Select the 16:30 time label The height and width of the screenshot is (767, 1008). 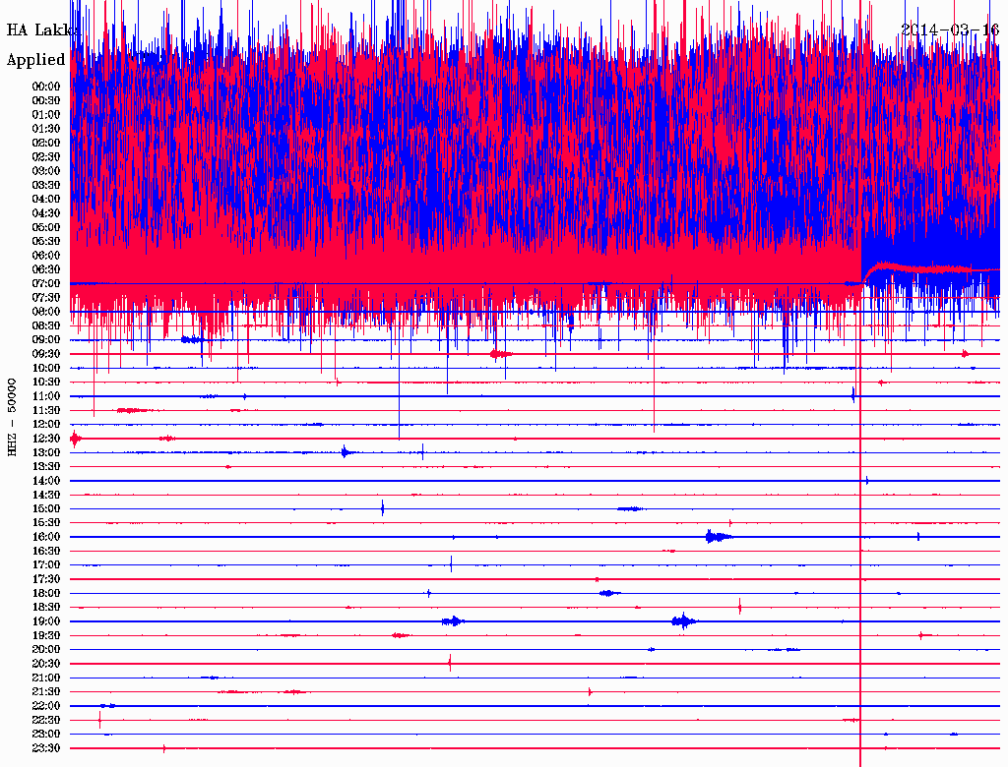(x=46, y=552)
